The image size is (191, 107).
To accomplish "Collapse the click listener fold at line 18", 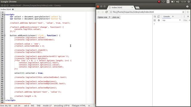I will click(x=4, y=35).
